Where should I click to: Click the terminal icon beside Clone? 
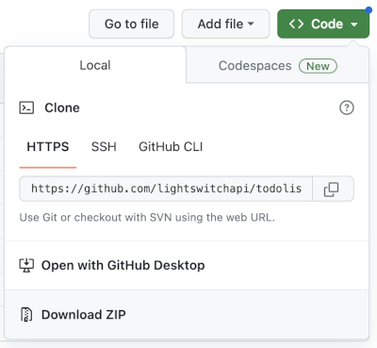coord(26,108)
